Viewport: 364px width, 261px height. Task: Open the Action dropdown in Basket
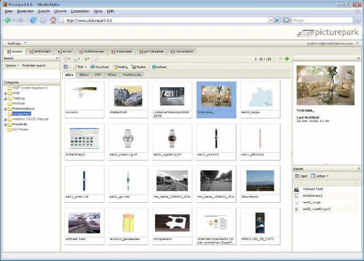pyautogui.click(x=322, y=176)
